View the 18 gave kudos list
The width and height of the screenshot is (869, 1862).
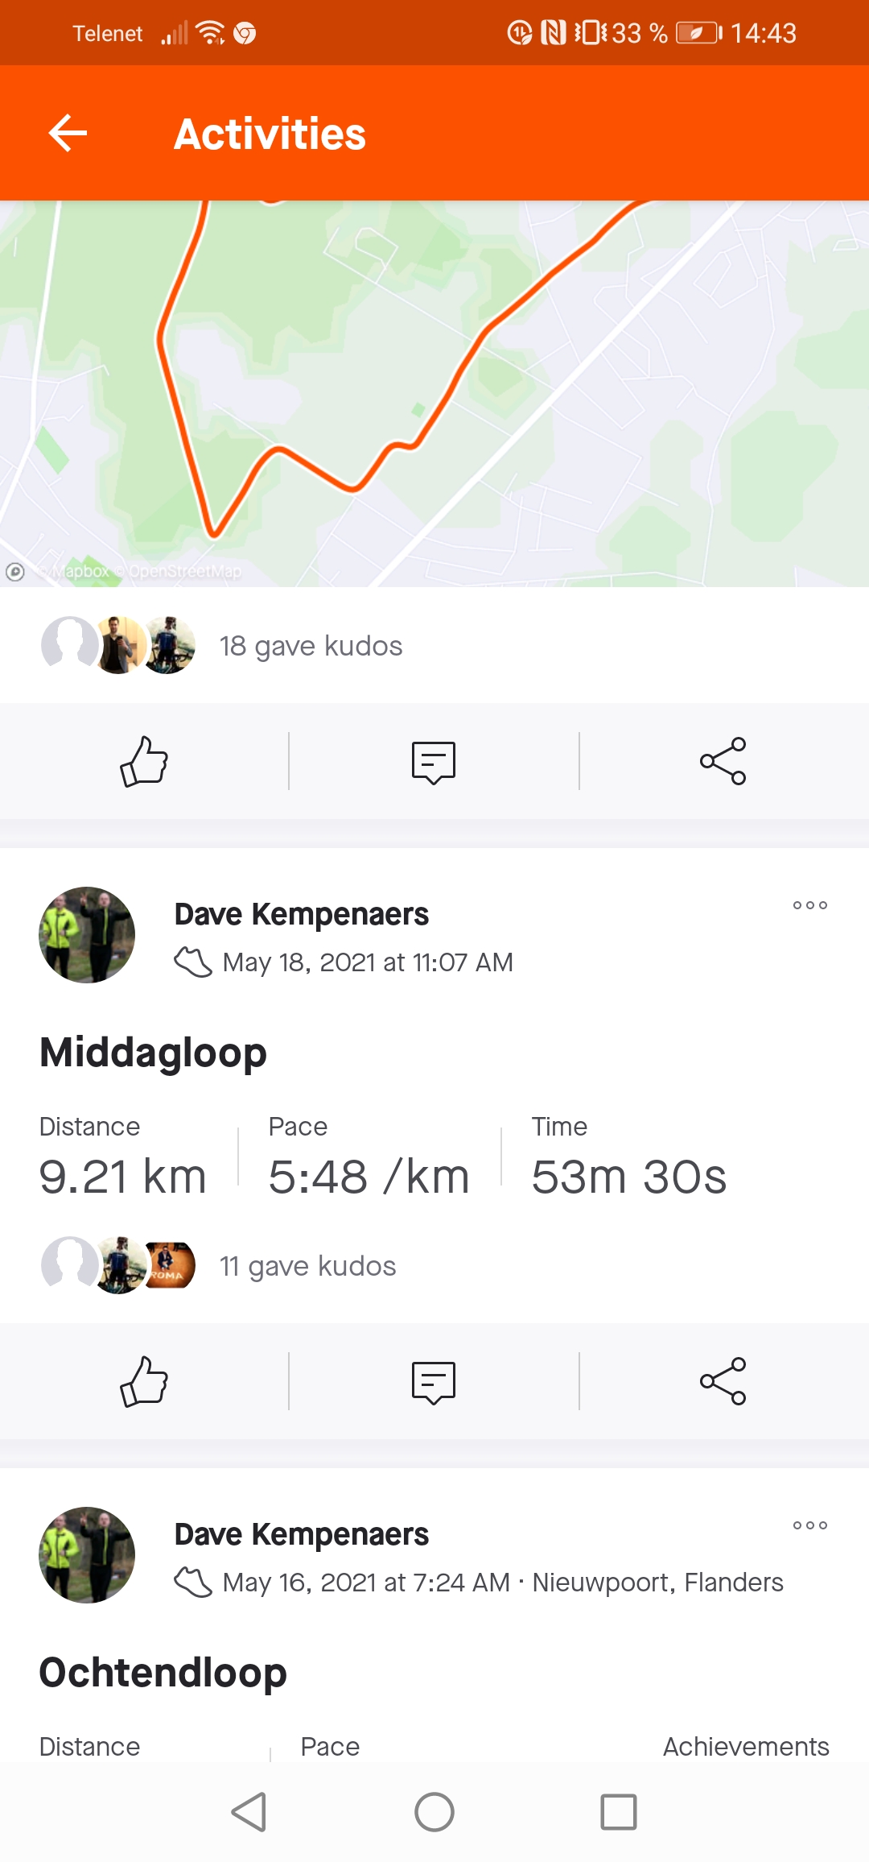(x=311, y=646)
